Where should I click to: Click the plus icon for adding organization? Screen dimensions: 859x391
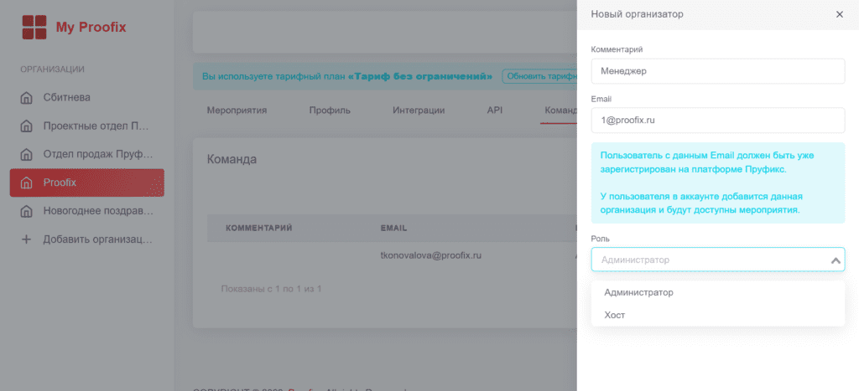tap(26, 239)
